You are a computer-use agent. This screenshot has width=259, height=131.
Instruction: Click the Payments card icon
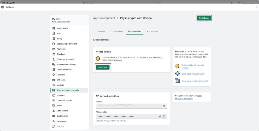click(x=54, y=49)
